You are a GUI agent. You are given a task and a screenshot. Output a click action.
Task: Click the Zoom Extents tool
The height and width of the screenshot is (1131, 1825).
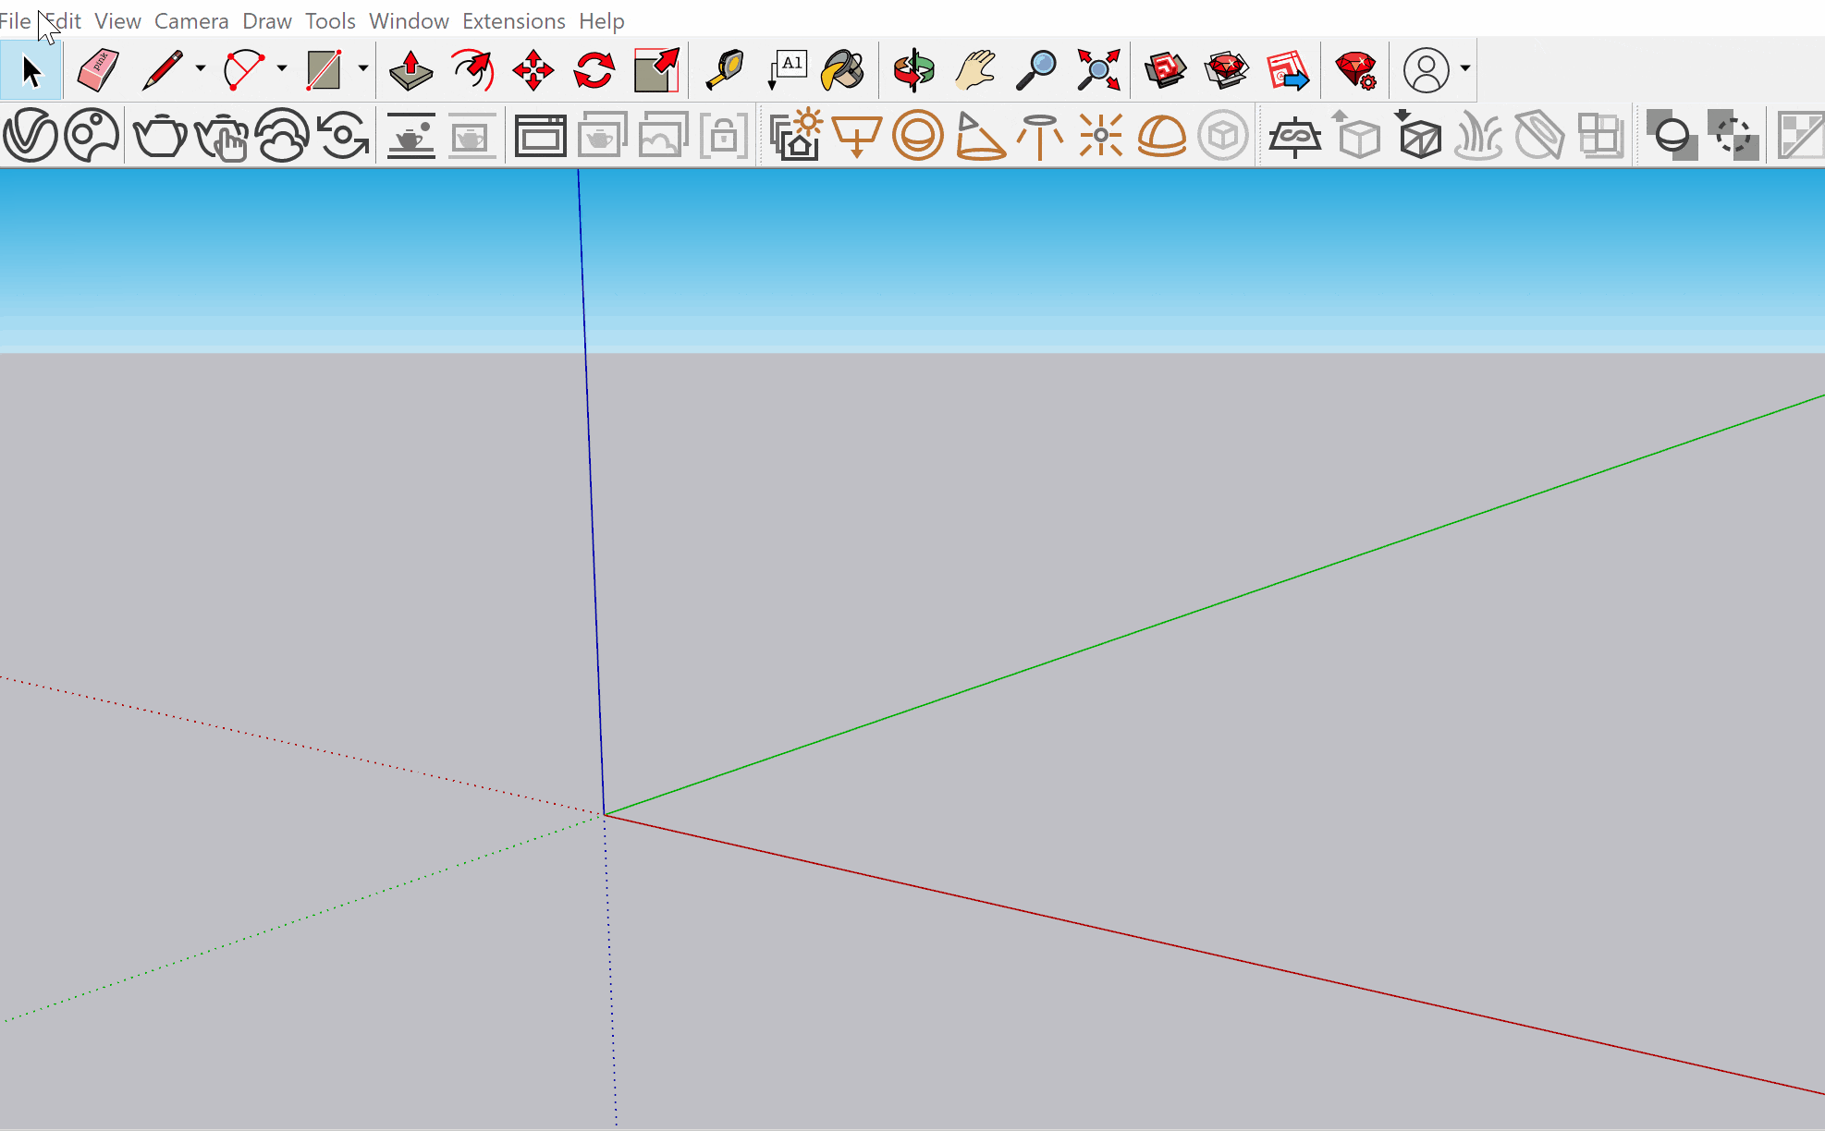tap(1098, 70)
